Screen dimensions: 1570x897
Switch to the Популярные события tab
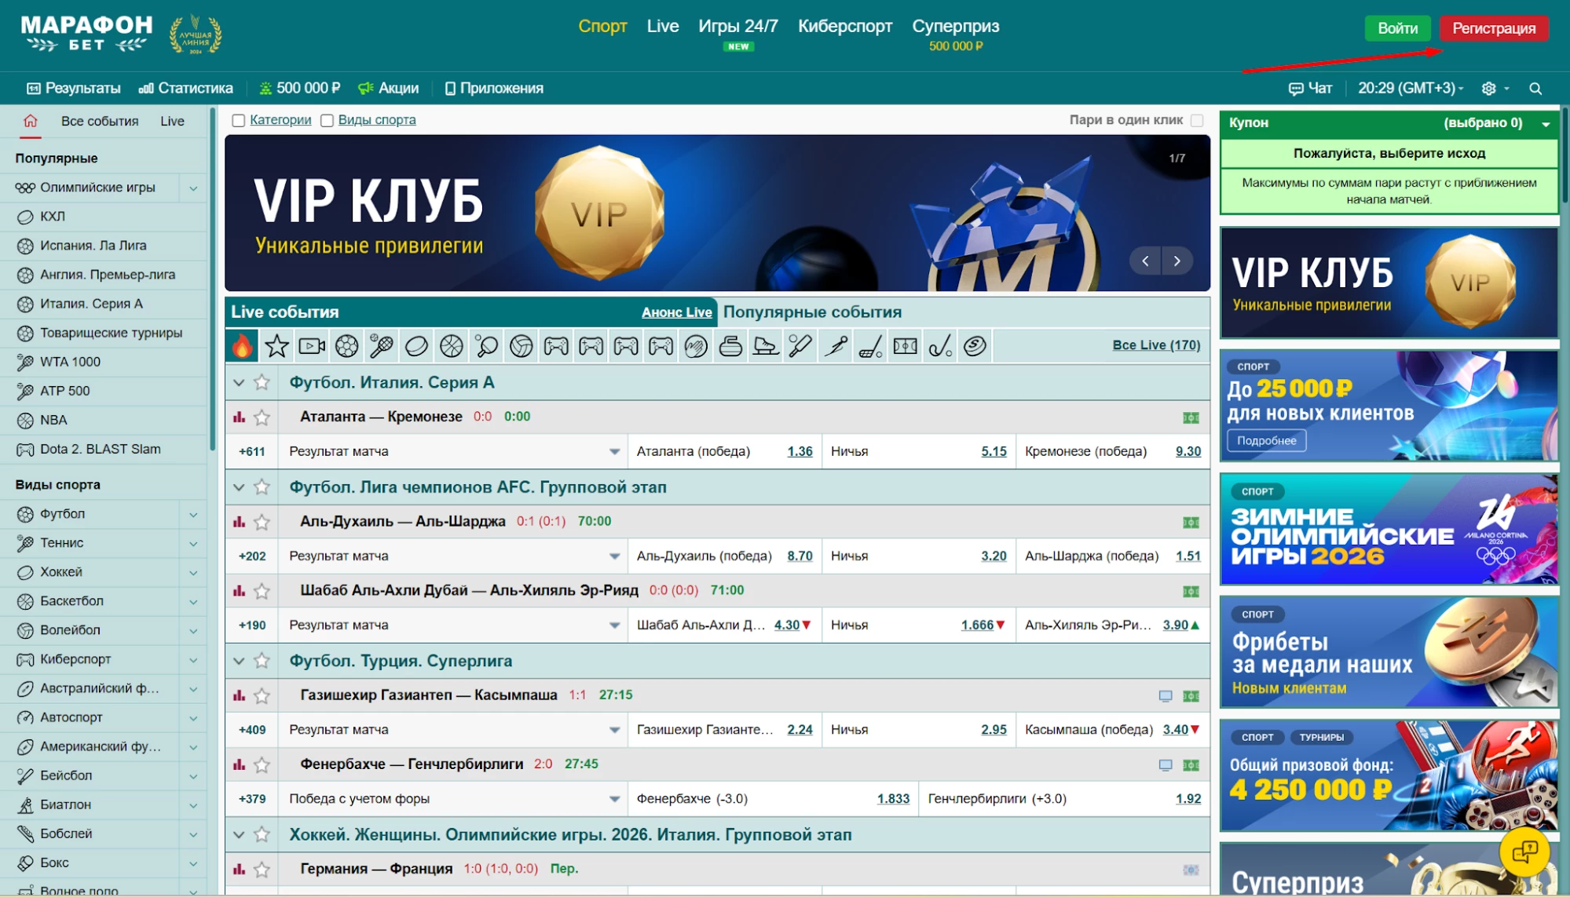point(812,312)
